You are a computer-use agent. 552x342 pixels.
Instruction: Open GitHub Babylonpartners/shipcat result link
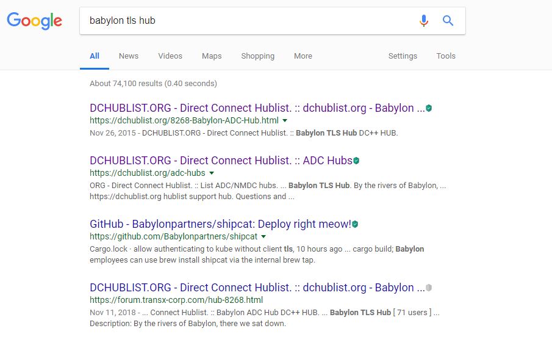pos(220,224)
